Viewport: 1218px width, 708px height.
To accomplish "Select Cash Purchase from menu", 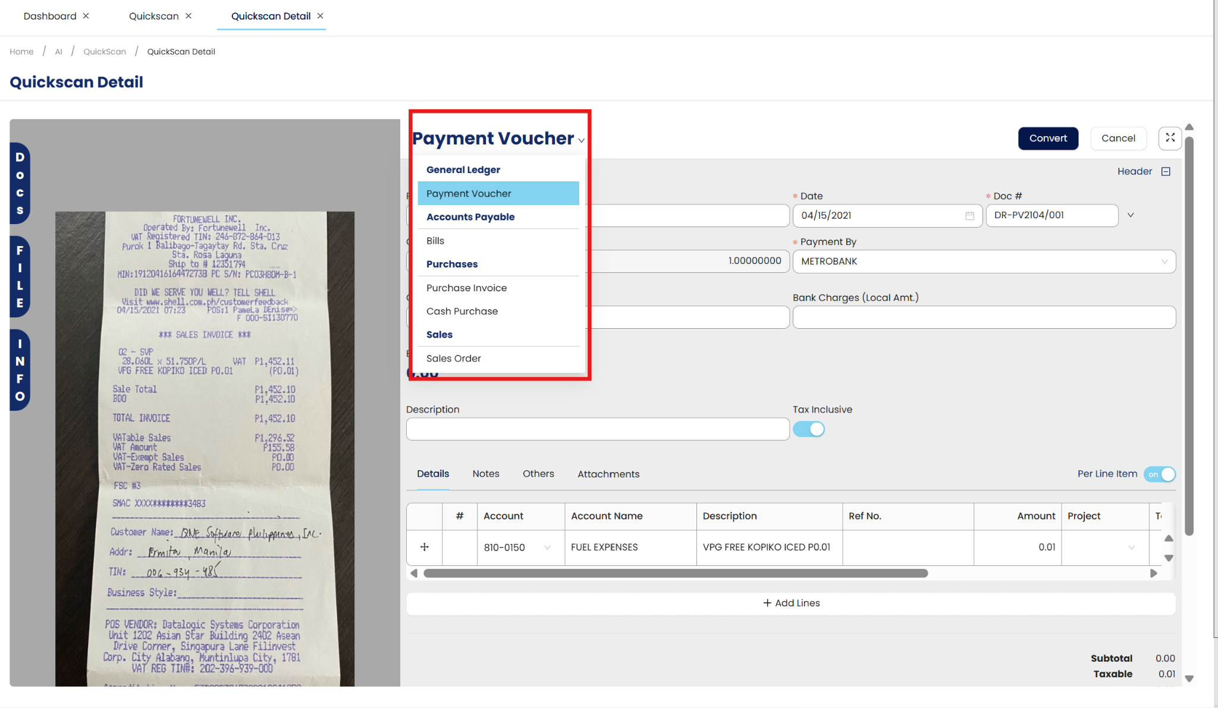I will (x=462, y=311).
